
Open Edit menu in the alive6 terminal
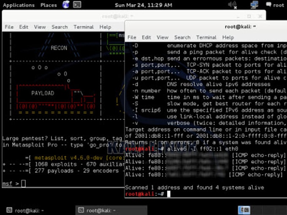(146, 37)
